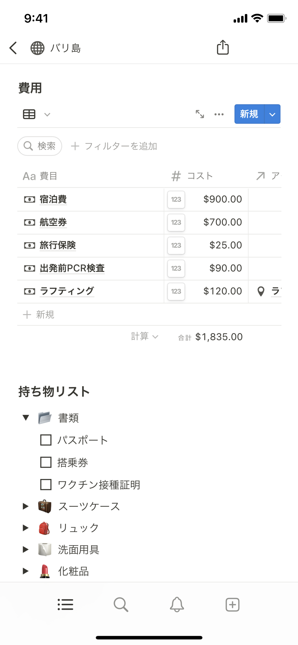The height and width of the screenshot is (645, 298).
Task: Tap the notification bell icon
Action: pyautogui.click(x=177, y=604)
